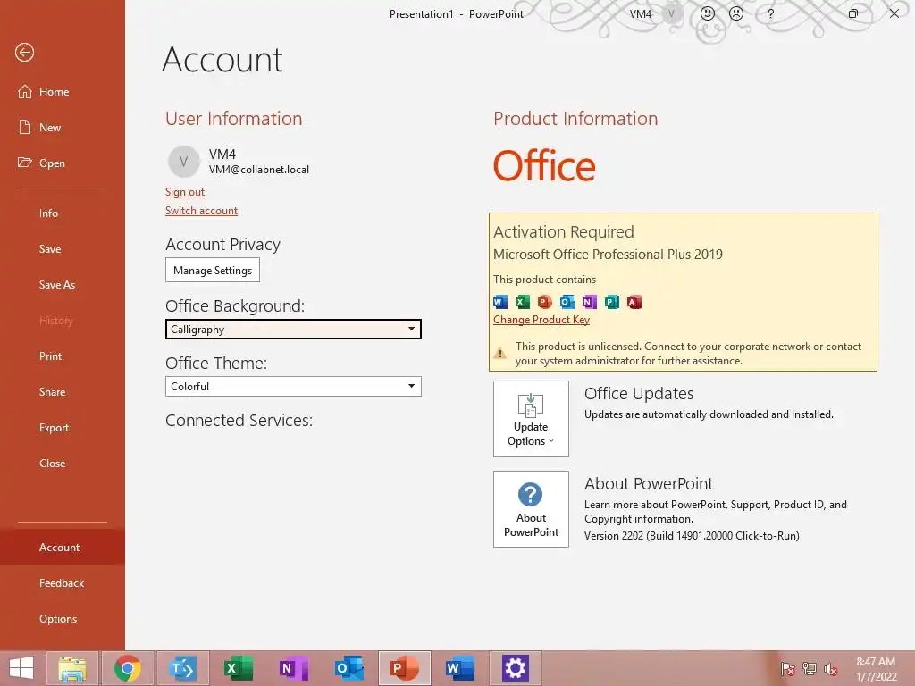
Task: Open help with the question mark icon
Action: (x=771, y=13)
